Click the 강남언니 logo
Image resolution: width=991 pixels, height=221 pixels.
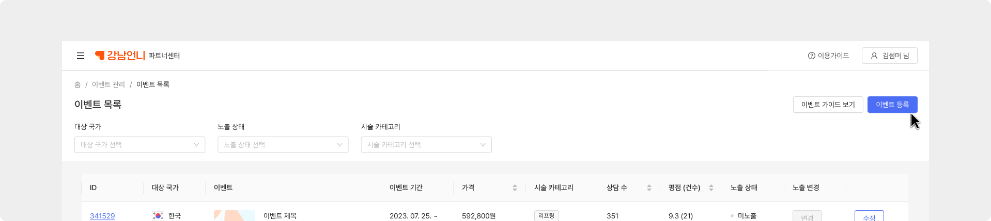click(x=120, y=56)
